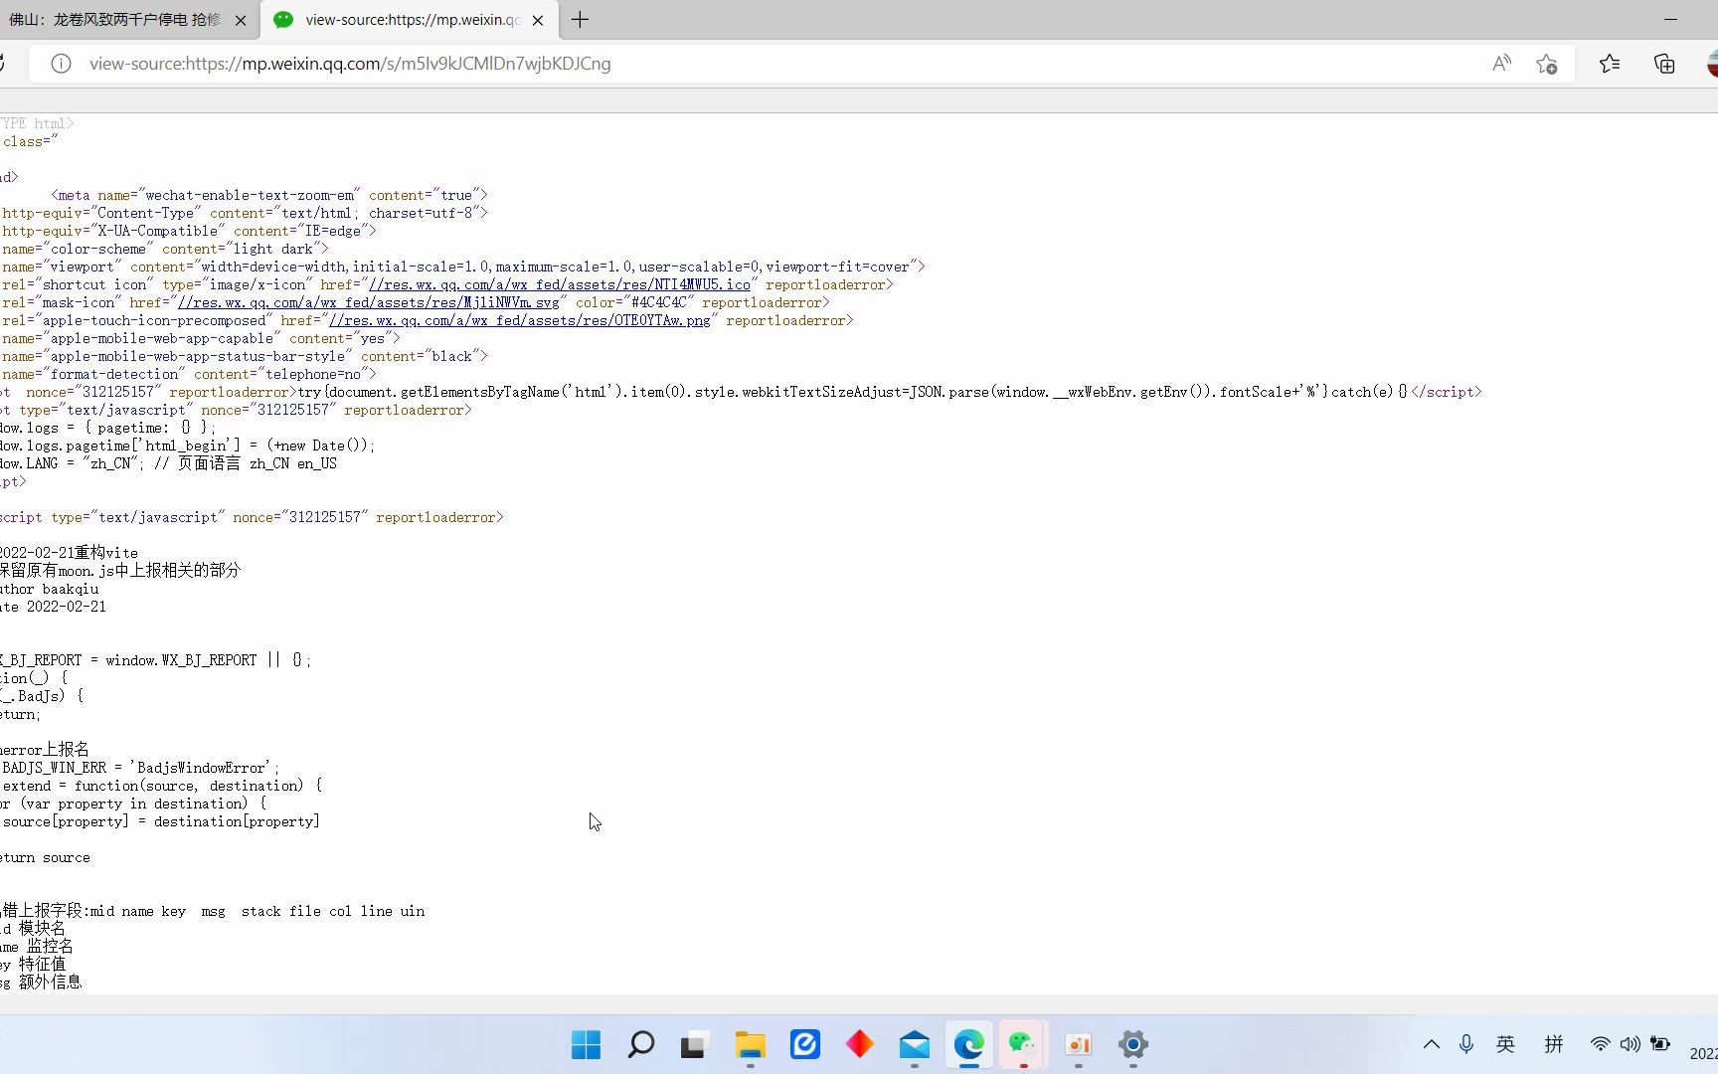
Task: Open a new browser tab
Action: (x=581, y=20)
